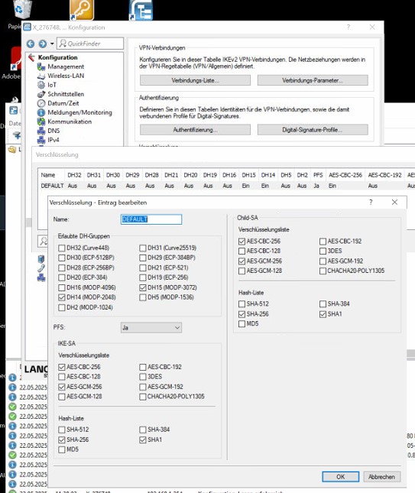Click the forward navigation arrow icon
Viewport: 415px width, 493px height.
pos(43,44)
